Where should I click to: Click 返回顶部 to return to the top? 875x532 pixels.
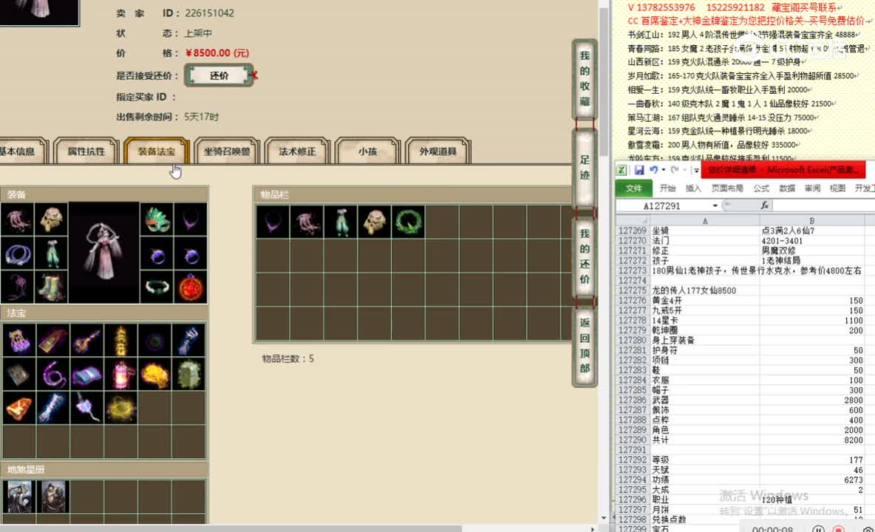pyautogui.click(x=585, y=346)
